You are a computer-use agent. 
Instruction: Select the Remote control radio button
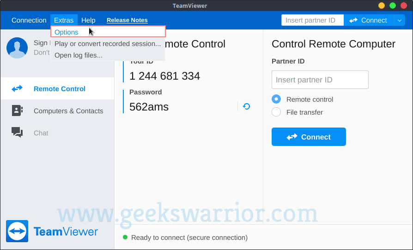coord(276,99)
